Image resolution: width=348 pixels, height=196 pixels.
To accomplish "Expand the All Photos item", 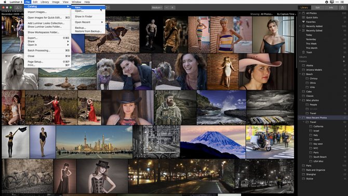I will coord(300,13).
